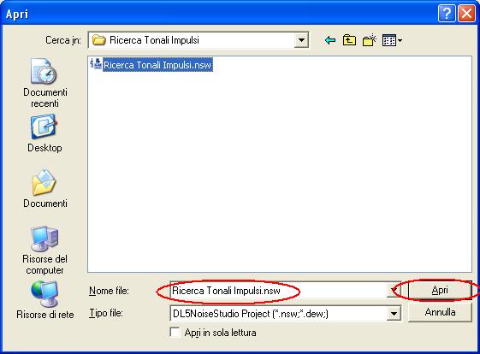Open the view menu icon
Screen dimensions: 480x354
[x=392, y=40]
